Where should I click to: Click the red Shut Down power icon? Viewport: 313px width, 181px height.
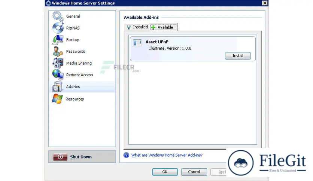coord(60,157)
